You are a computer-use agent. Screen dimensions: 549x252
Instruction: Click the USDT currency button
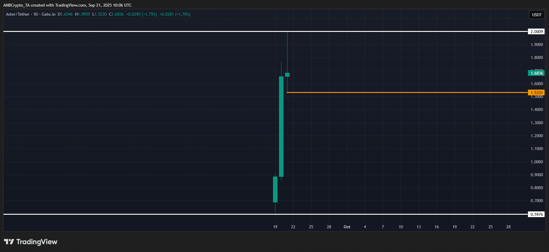(537, 15)
